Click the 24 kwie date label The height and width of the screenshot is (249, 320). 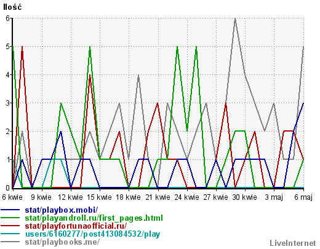point(186,197)
